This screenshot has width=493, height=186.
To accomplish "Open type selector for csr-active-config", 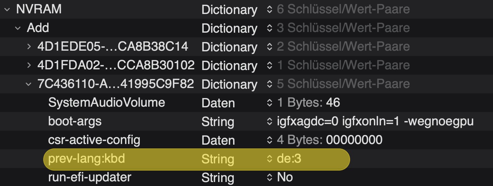I will (x=270, y=140).
